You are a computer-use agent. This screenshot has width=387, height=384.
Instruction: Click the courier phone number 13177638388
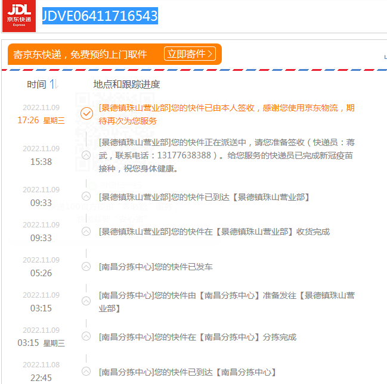coord(184,155)
